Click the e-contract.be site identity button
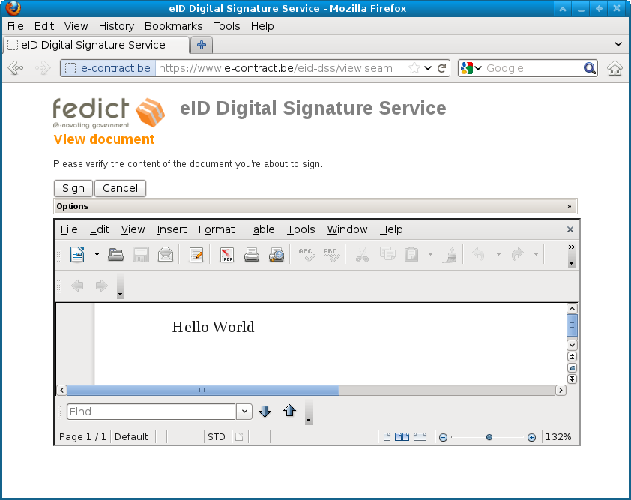This screenshot has height=500, width=631. tap(108, 68)
